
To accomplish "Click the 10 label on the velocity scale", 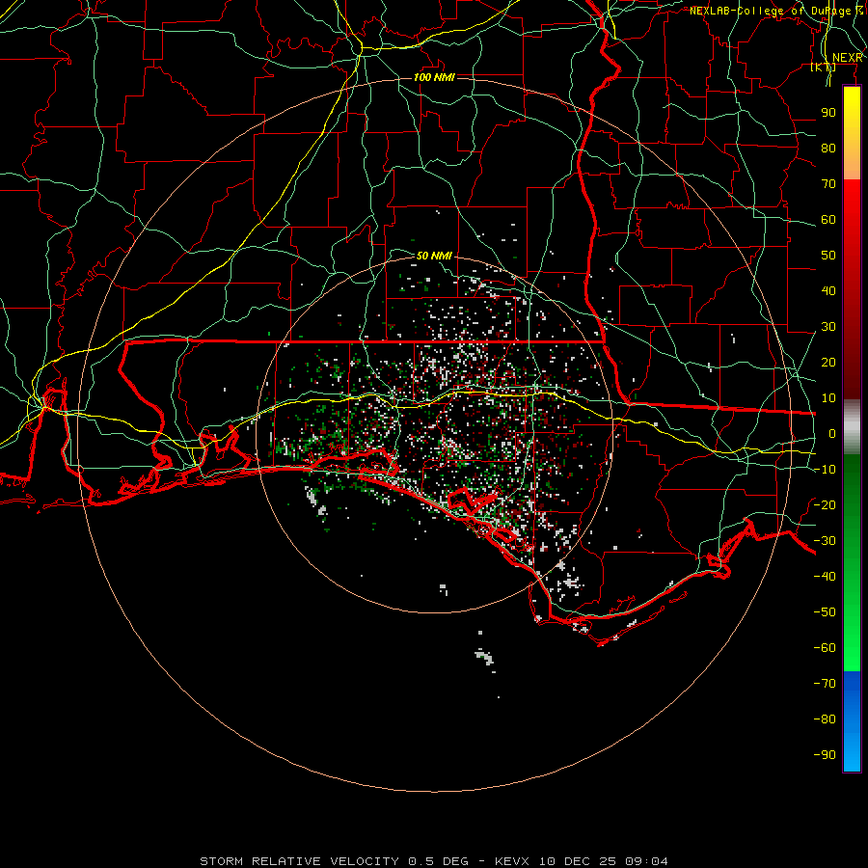I will (x=828, y=398).
